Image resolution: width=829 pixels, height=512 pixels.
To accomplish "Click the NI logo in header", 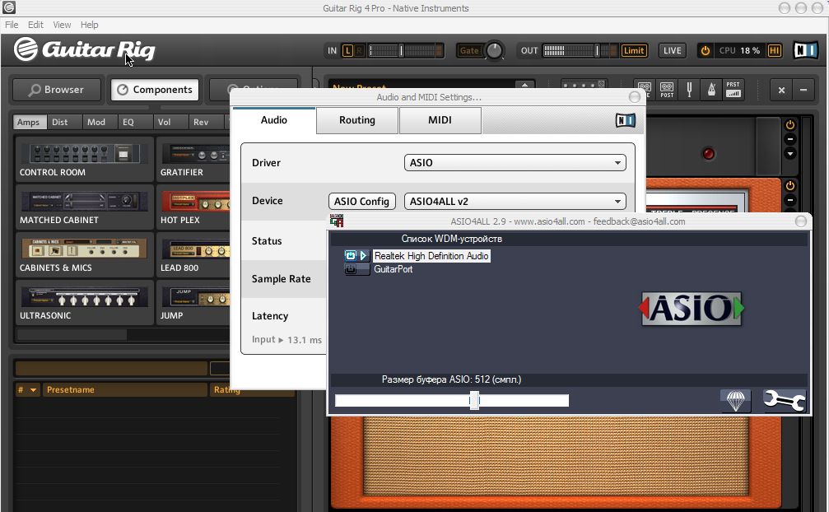I will pos(804,50).
